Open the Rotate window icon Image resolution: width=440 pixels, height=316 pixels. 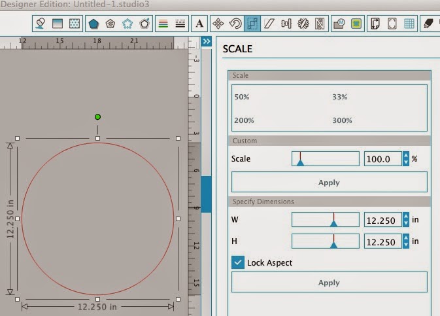click(x=235, y=24)
